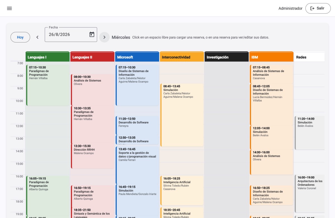Open the 16:45–19:15 Simulación reservation
335x218 pixels.
[137, 200]
